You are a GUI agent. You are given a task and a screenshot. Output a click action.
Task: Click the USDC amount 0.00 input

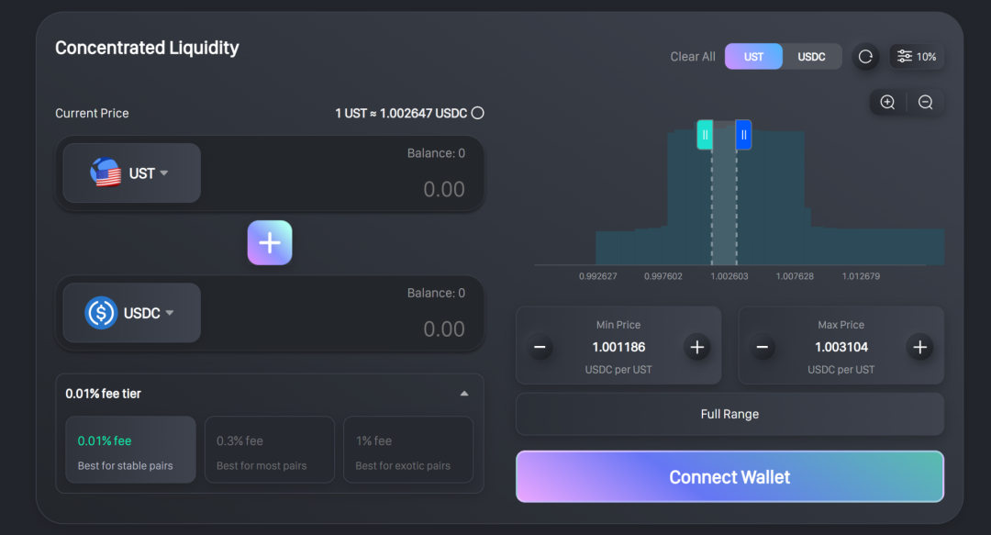pos(444,329)
